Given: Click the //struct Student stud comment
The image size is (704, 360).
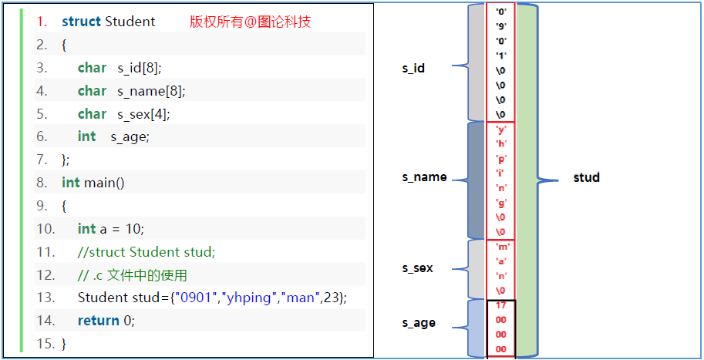Looking at the screenshot, I should click(147, 252).
